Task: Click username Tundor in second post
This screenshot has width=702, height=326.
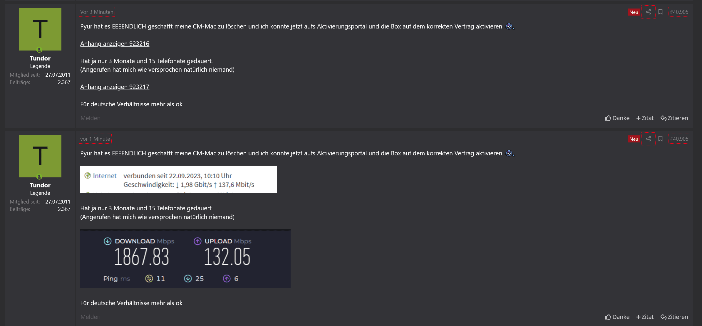Action: pyautogui.click(x=40, y=185)
